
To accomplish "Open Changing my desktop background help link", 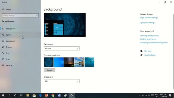I will [154, 42].
